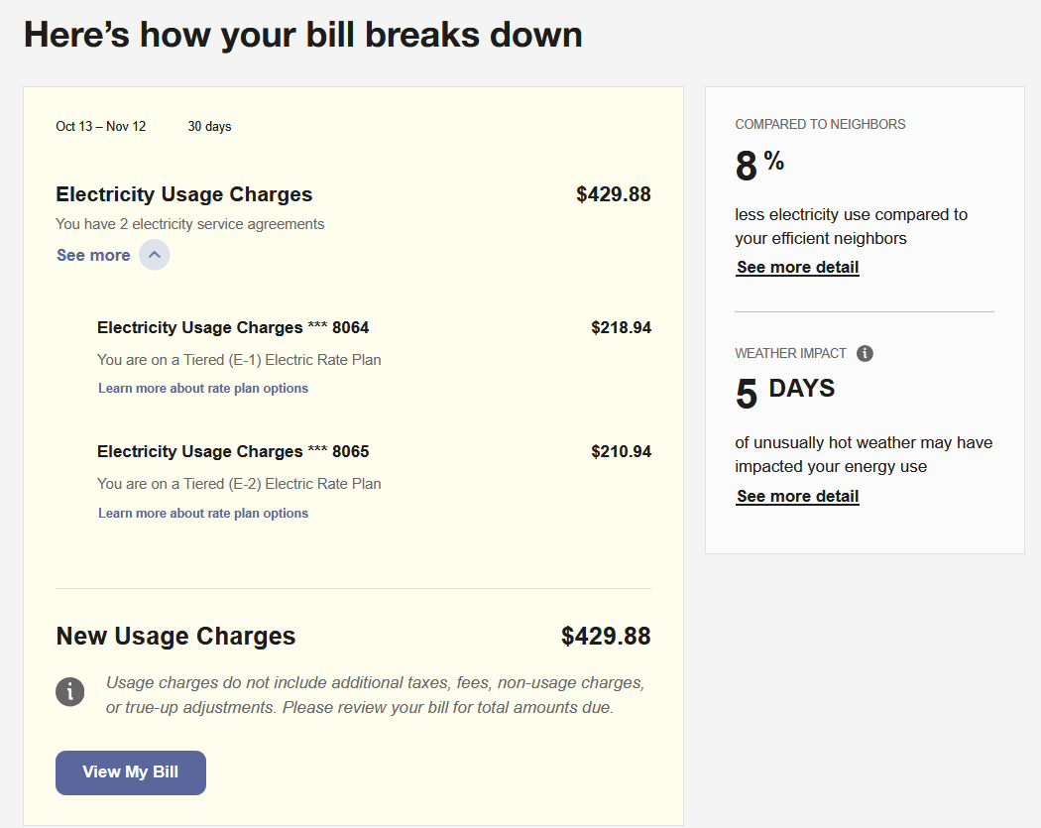The width and height of the screenshot is (1041, 828).
Task: Open See more detail under neighbor comparison
Action: pyautogui.click(x=797, y=267)
